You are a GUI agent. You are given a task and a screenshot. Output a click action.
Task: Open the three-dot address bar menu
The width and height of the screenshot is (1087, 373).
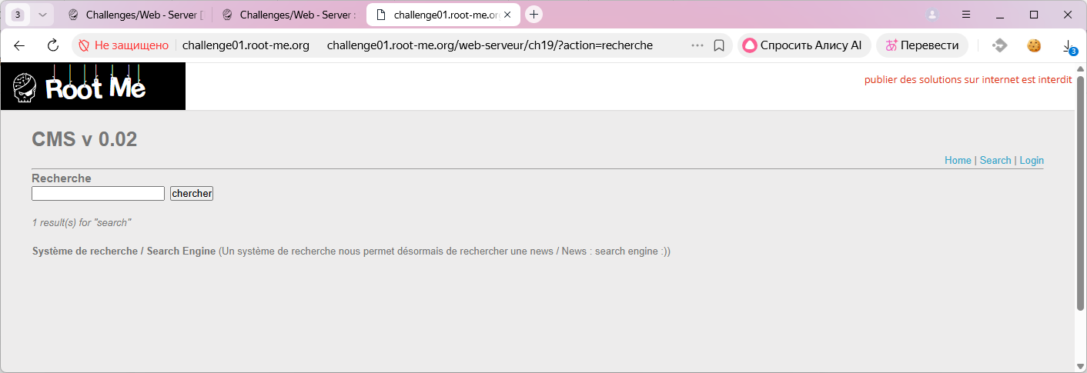697,45
